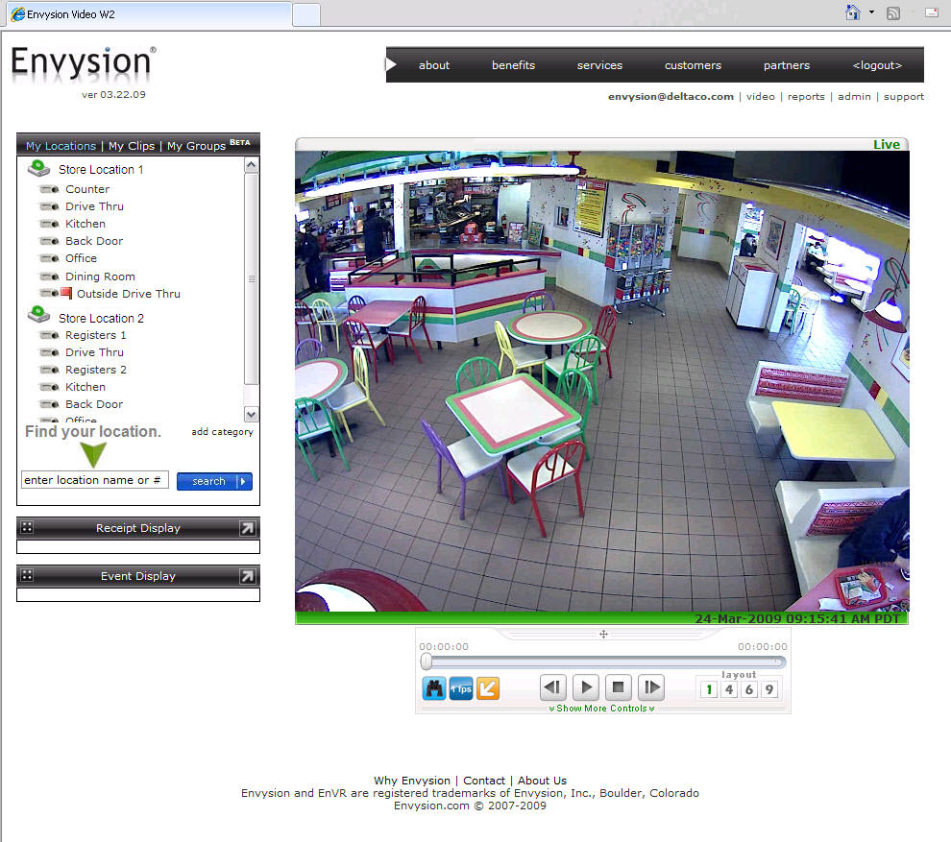
Task: Open the home button dropdown arrow
Action: point(871,12)
